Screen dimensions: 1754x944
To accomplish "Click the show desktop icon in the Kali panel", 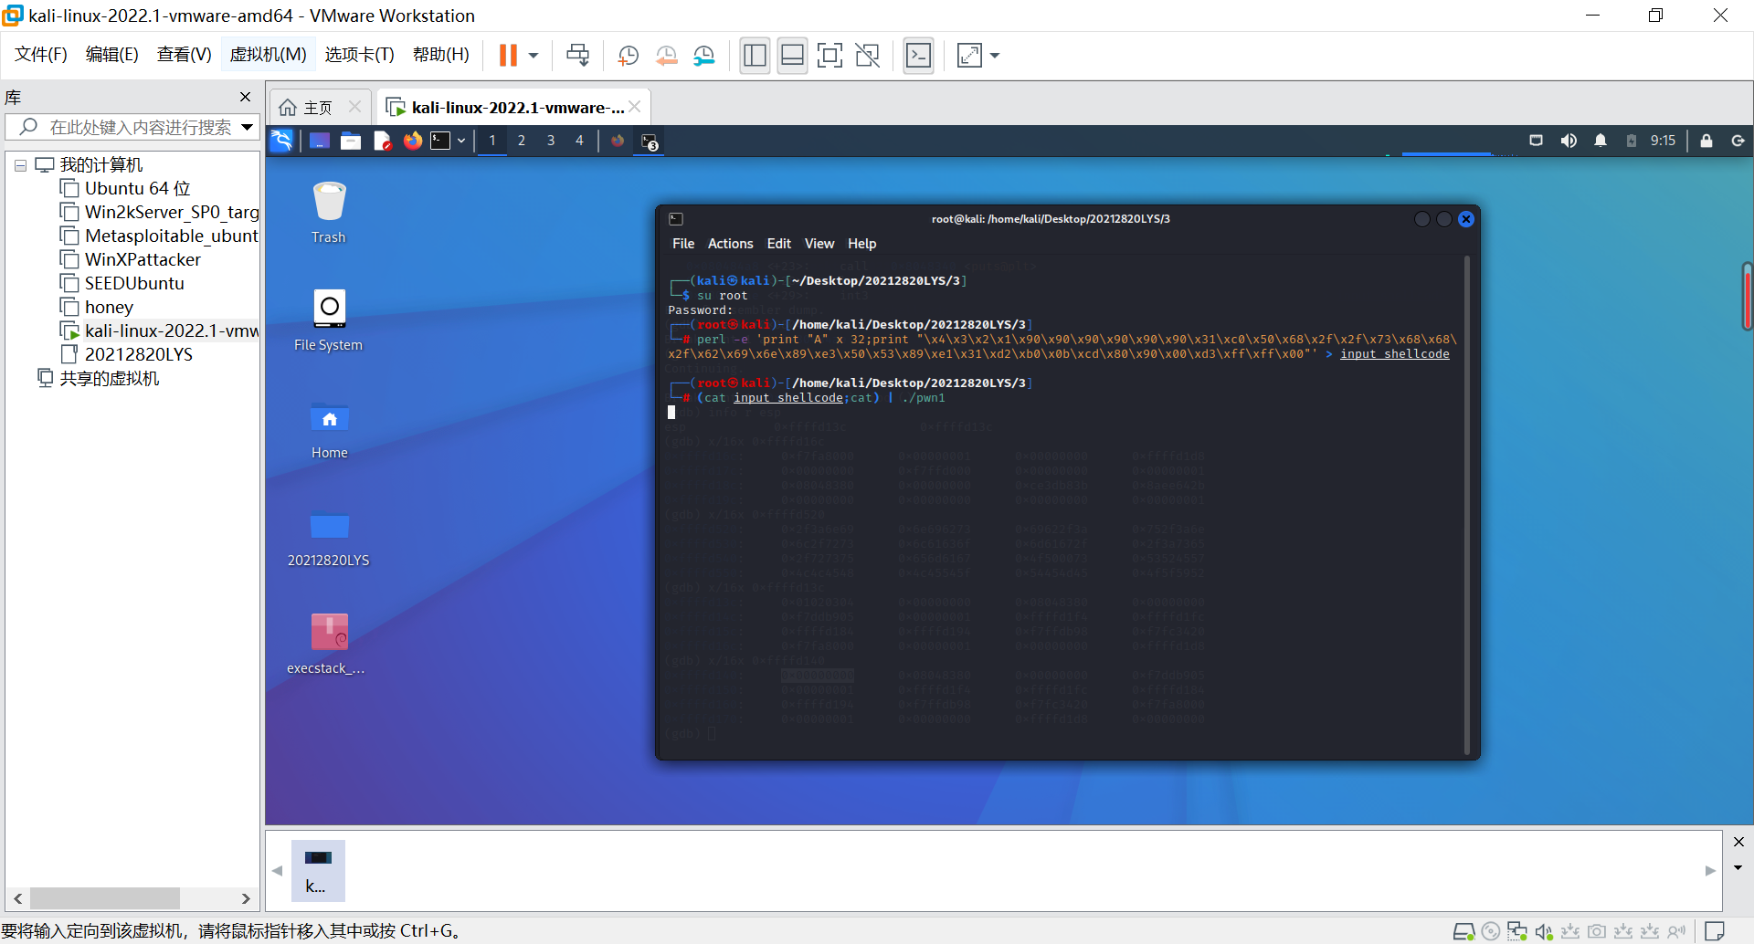I will 320,141.
